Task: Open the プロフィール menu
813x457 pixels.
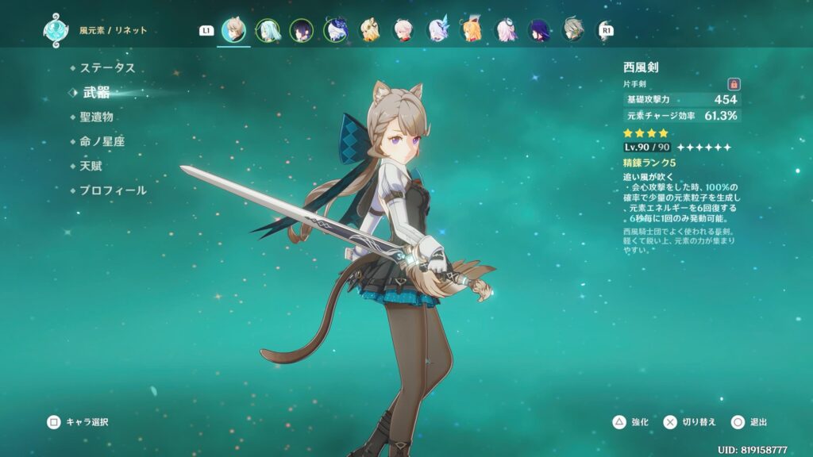Action: 113,190
